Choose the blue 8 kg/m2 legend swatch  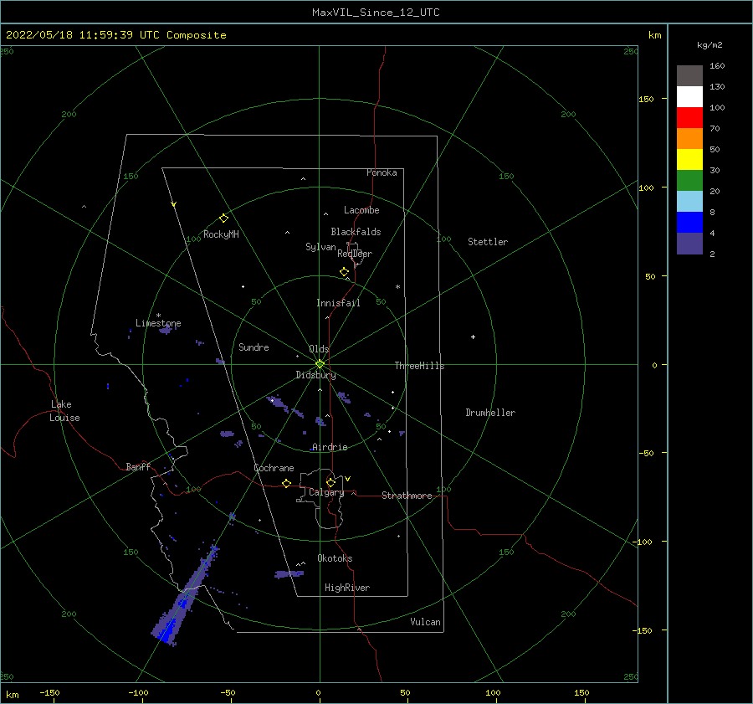point(689,222)
